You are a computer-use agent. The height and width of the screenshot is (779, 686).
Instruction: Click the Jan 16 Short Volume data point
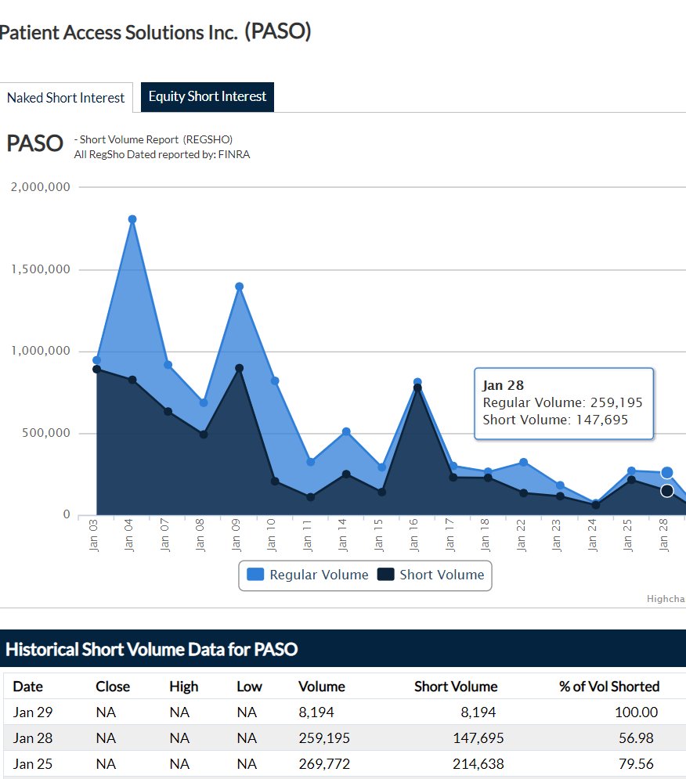point(417,388)
